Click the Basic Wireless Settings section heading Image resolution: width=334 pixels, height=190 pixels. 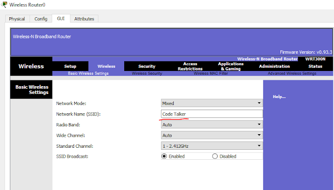point(31,89)
